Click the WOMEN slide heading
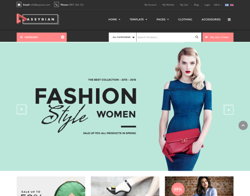 (116, 114)
